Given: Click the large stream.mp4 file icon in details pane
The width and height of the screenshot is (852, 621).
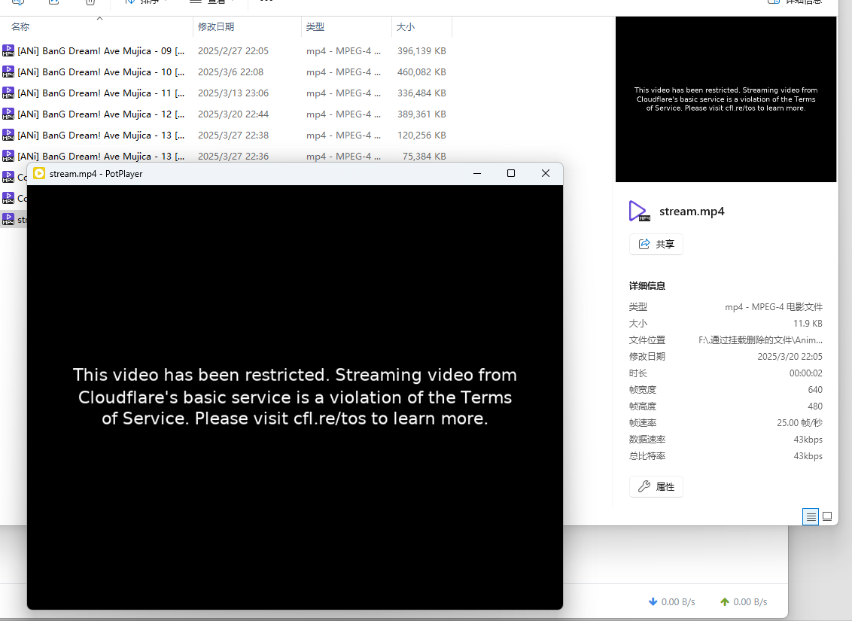Looking at the screenshot, I should (x=640, y=212).
